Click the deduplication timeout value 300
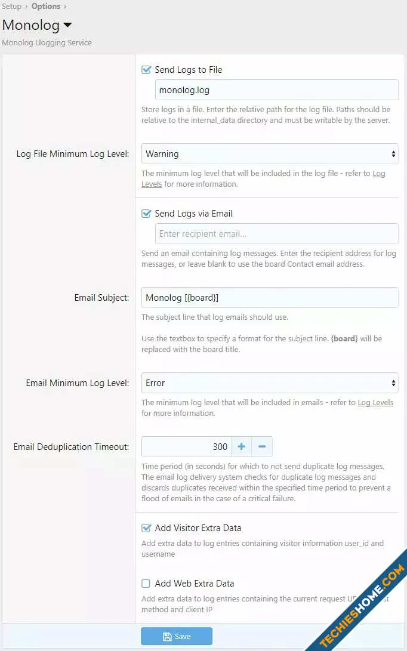Image resolution: width=407 pixels, height=651 pixels. 186,447
